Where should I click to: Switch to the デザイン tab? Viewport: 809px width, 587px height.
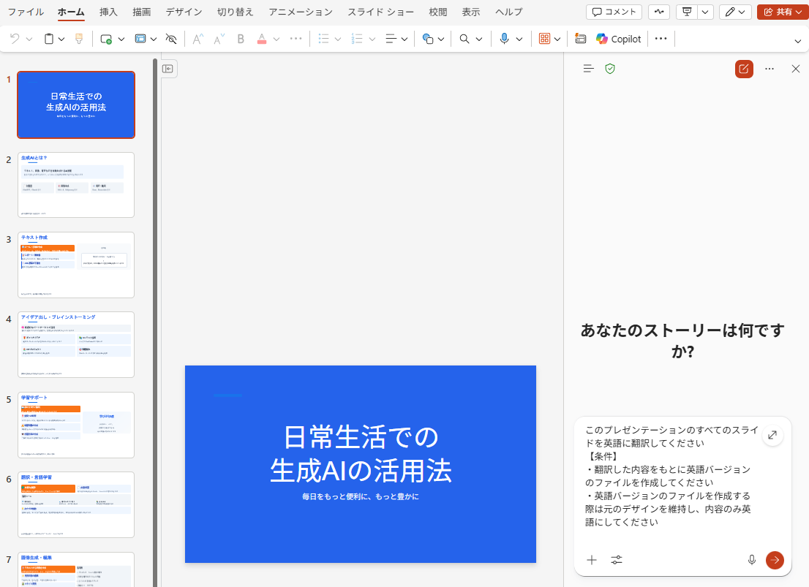point(184,12)
